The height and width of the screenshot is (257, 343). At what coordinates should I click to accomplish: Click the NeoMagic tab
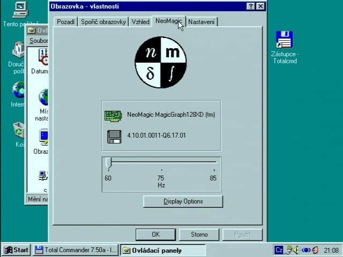coord(169,21)
